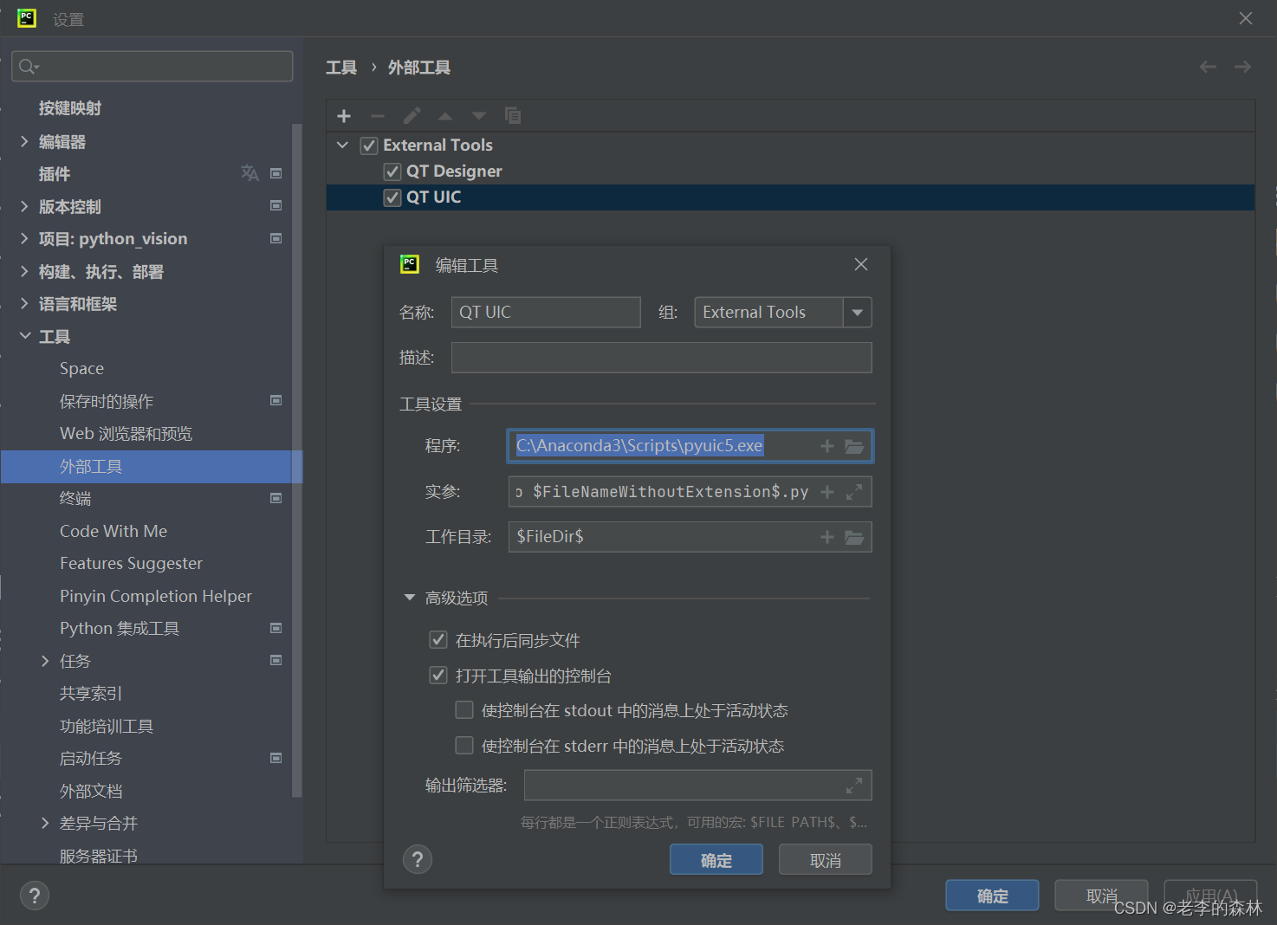This screenshot has height=925, width=1277.
Task: Select Space under 工具
Action: (81, 368)
